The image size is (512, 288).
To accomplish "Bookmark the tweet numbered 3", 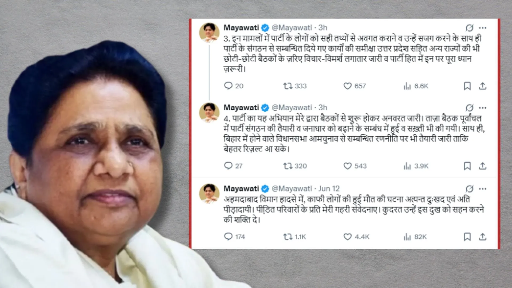I will click(467, 86).
